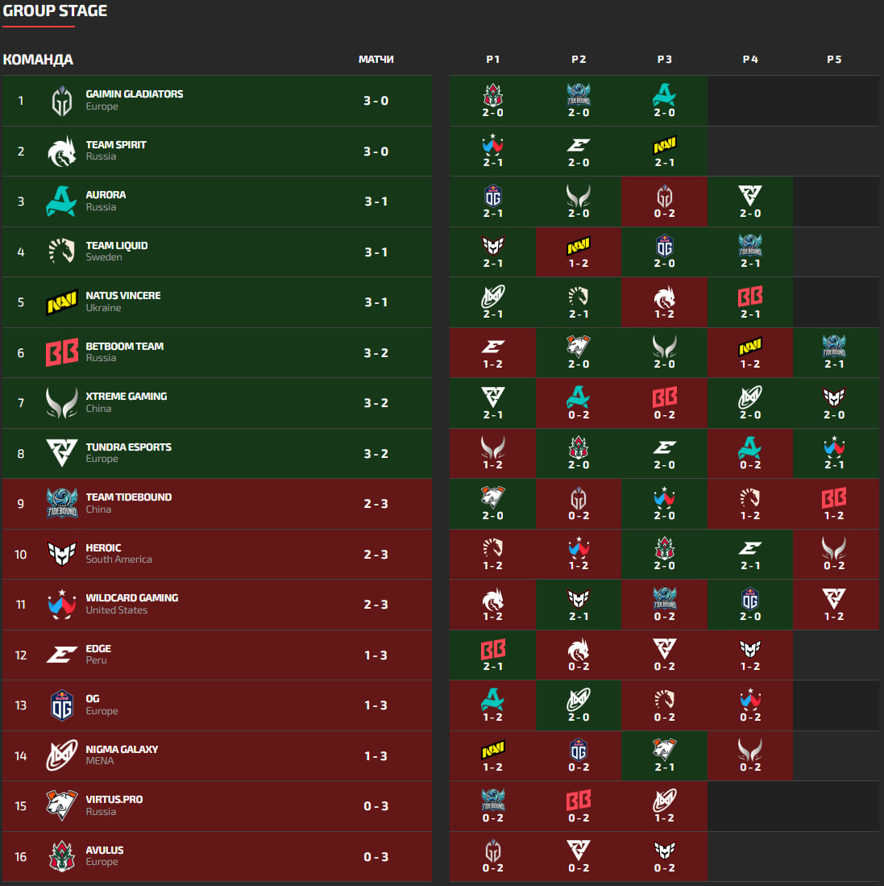Image resolution: width=884 pixels, height=886 pixels.
Task: Click the Матчи column header
Action: coord(376,60)
